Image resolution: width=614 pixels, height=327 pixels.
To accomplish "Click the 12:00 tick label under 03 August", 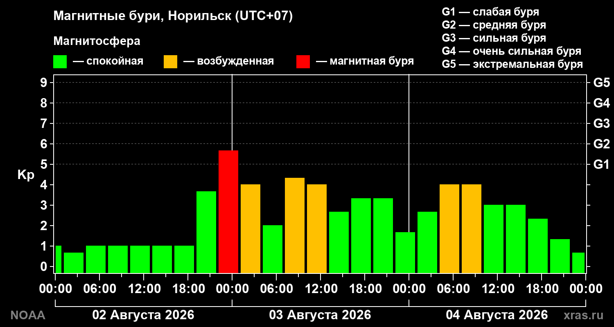I will coord(320,289).
